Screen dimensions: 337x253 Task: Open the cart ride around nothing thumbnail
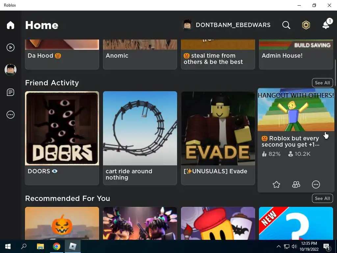[x=140, y=128]
